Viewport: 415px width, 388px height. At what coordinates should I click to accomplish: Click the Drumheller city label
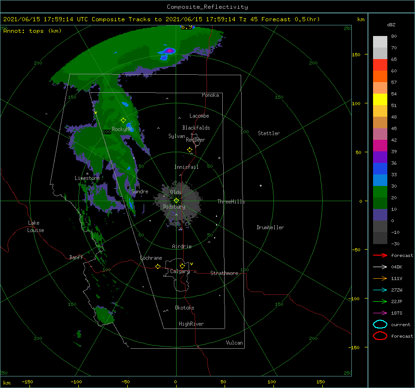(x=270, y=227)
